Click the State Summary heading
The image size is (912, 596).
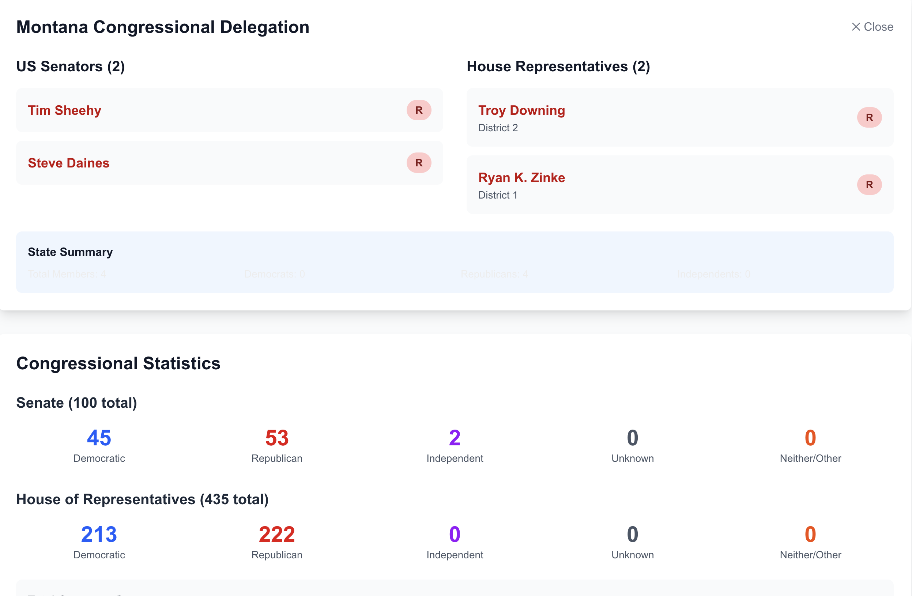click(x=70, y=252)
